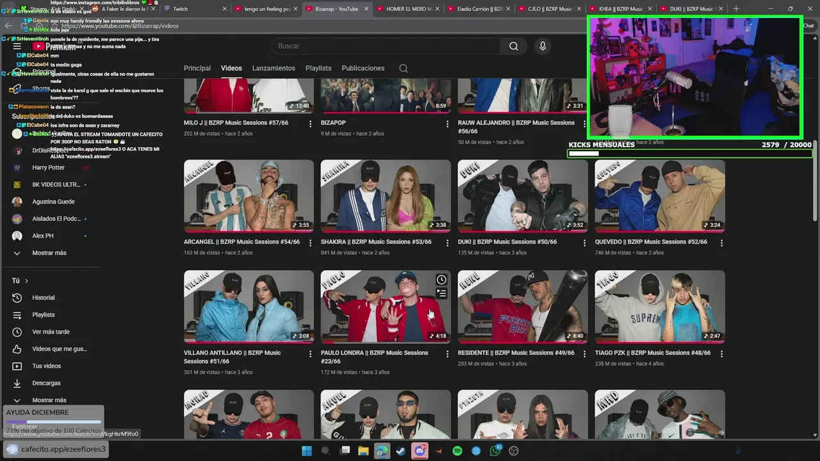Screen dimensions: 820x461
Task: Click the Playlists icon in sidebar
Action: click(17, 315)
